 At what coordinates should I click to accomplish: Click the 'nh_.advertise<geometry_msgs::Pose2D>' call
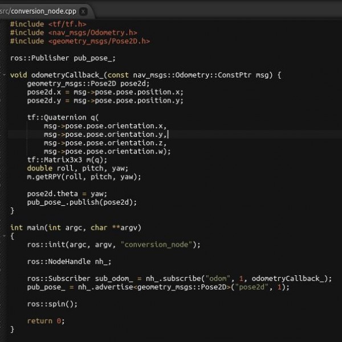tap(154, 287)
